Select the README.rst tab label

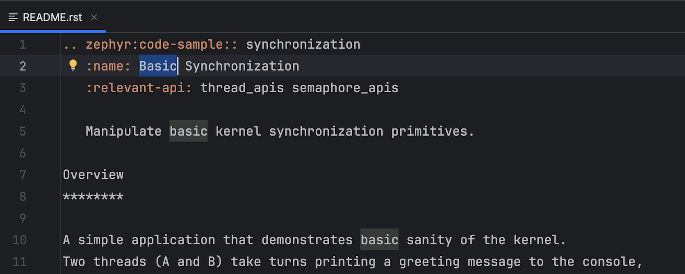tap(52, 17)
